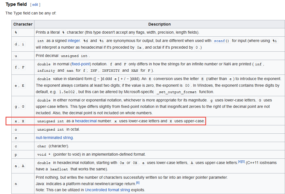Click the 'Type field' section heading
The width and height of the screenshot is (285, 194).
tap(16, 4)
